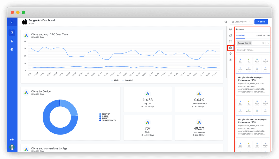The image size is (279, 159).
Task: Click the Search by name field
Action: pos(253,50)
